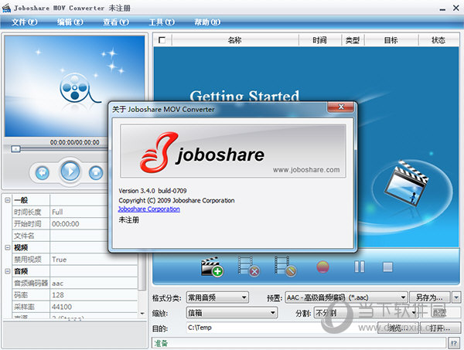Click the preview seek slider handle
464x350 pixels.
click(x=15, y=148)
